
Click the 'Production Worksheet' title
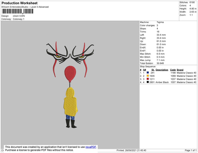(19, 3)
